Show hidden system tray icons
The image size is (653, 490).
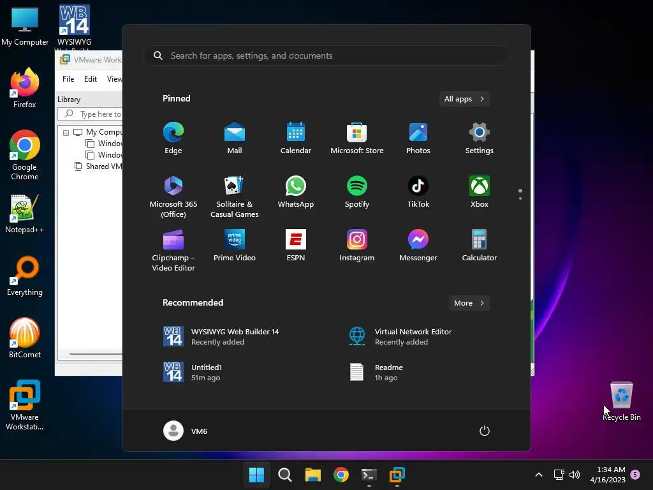coord(538,475)
